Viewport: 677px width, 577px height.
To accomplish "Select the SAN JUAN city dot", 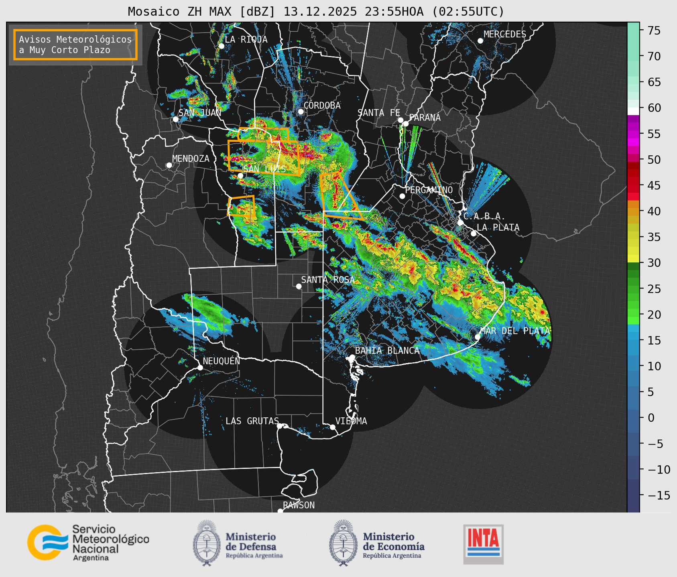I will (175, 119).
